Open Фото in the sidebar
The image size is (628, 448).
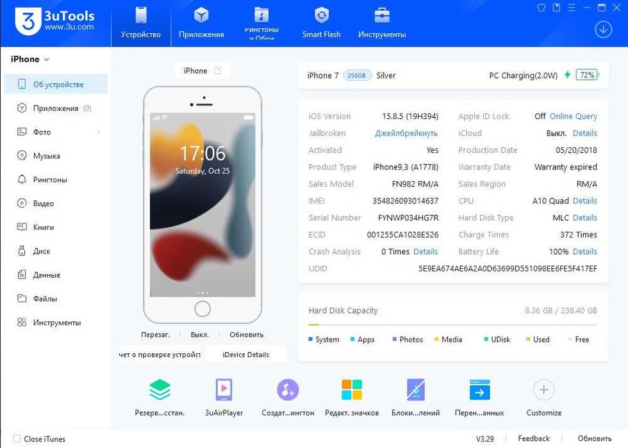(56, 132)
